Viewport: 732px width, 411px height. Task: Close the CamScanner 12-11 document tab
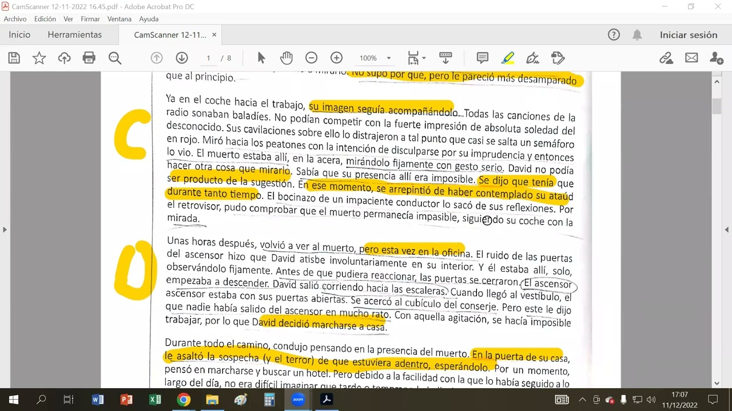214,35
